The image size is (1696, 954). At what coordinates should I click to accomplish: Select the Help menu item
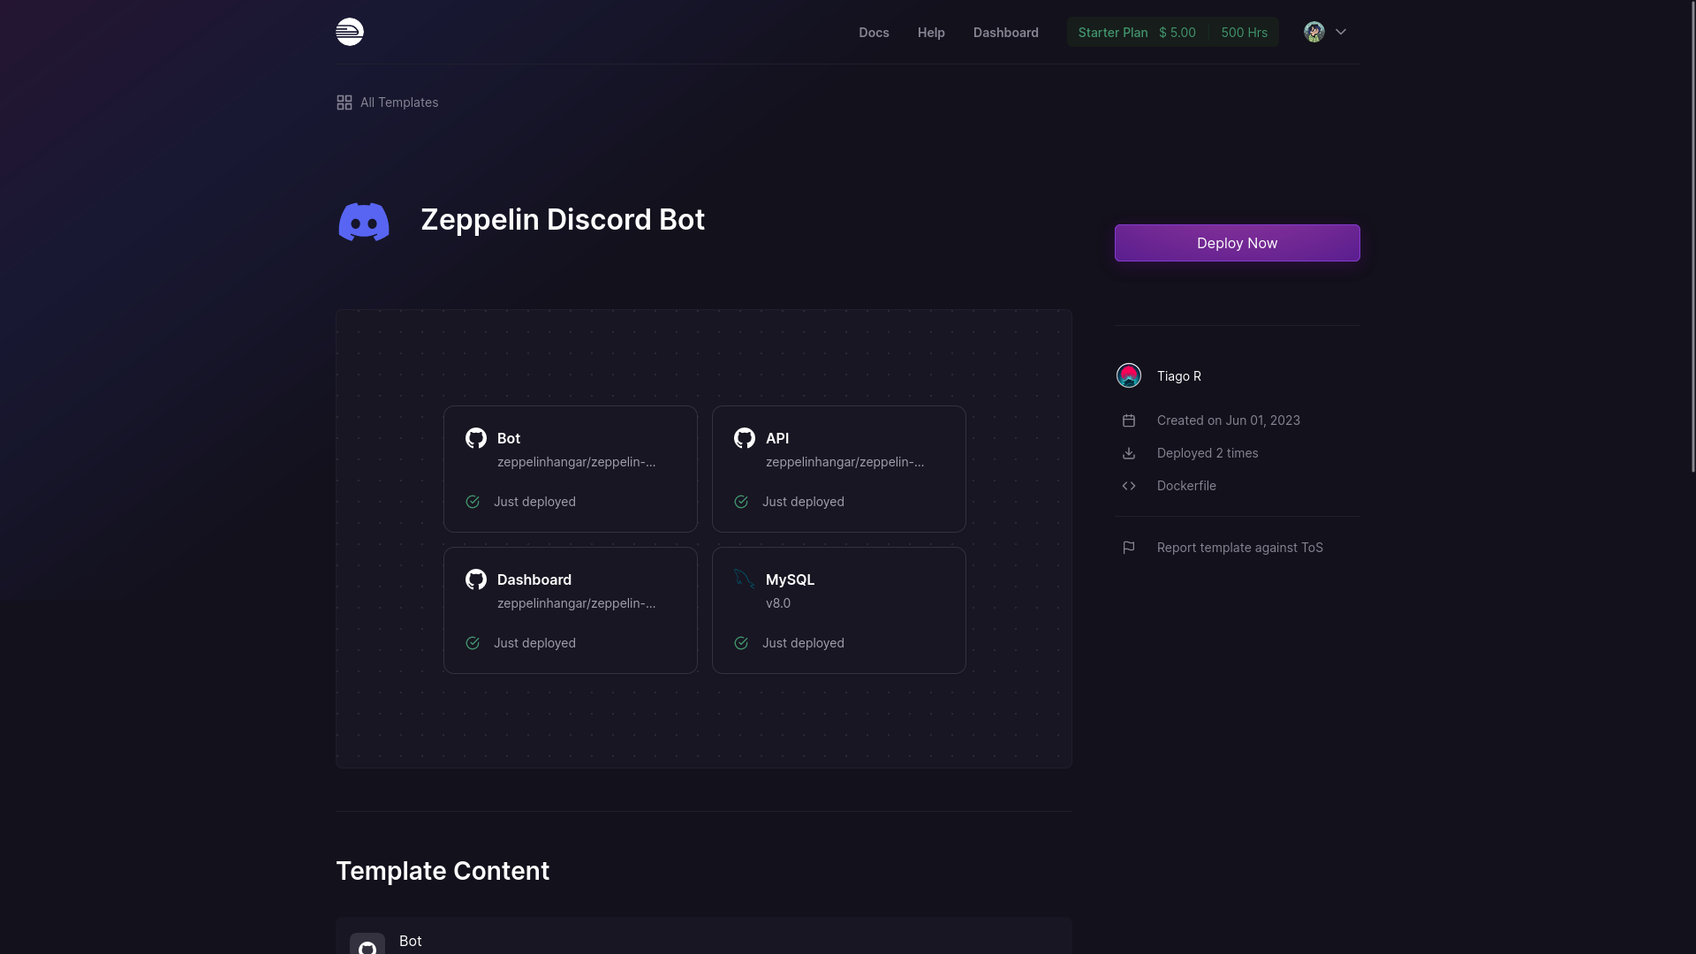[x=930, y=33]
